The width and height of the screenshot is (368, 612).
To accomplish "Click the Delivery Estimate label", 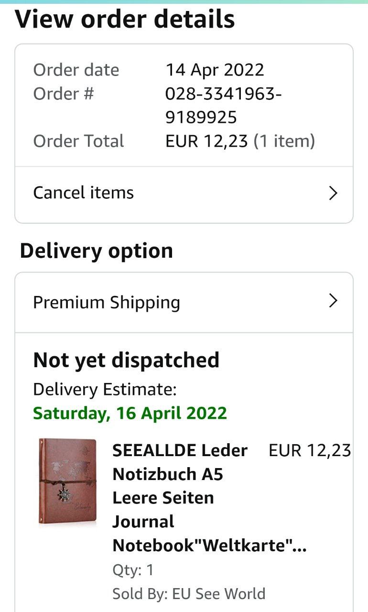I will click(x=105, y=390).
